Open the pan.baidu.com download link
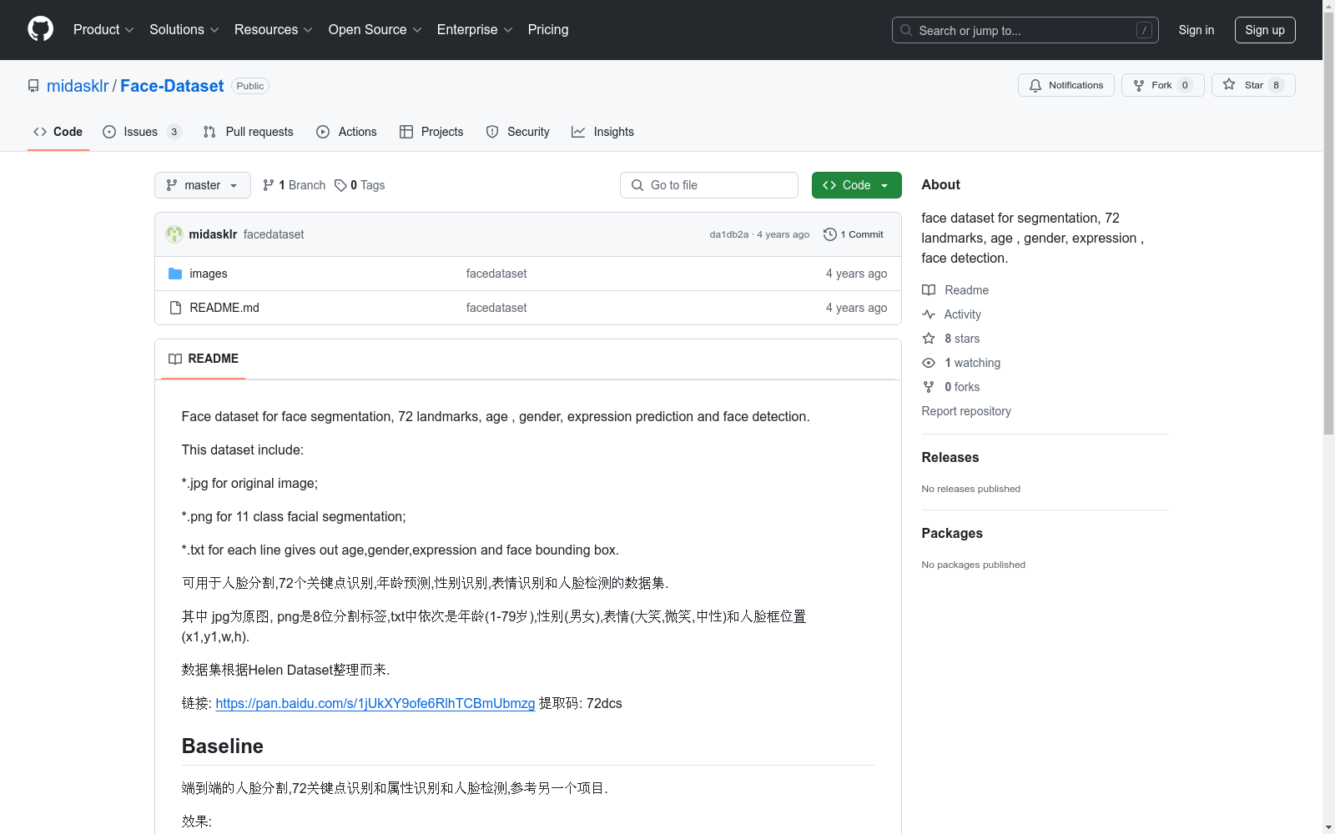Image resolution: width=1335 pixels, height=834 pixels. (x=375, y=703)
